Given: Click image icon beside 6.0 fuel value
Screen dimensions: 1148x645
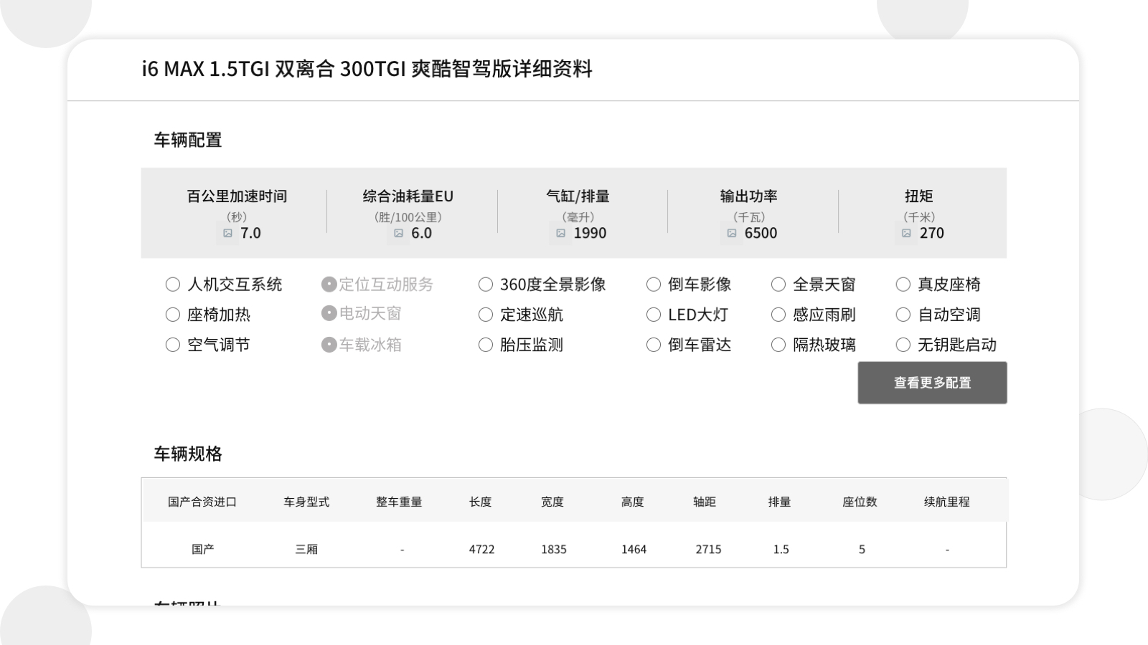Looking at the screenshot, I should coord(398,233).
